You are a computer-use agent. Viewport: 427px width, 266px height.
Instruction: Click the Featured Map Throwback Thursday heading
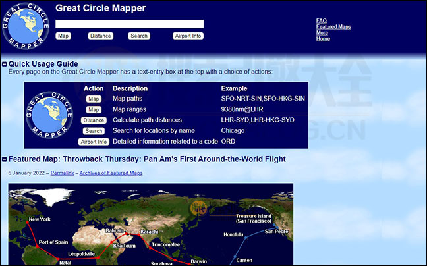pyautogui.click(x=147, y=159)
